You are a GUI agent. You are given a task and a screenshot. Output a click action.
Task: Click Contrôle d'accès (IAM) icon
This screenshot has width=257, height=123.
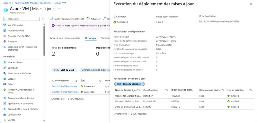[x=4, y=36]
